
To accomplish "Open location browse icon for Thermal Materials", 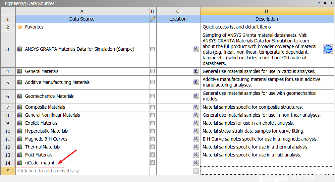I will pos(196,147).
